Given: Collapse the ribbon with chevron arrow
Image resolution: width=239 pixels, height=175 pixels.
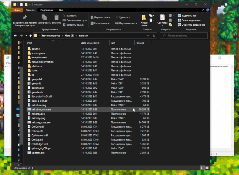Looking at the screenshot, I should pos(203,10).
